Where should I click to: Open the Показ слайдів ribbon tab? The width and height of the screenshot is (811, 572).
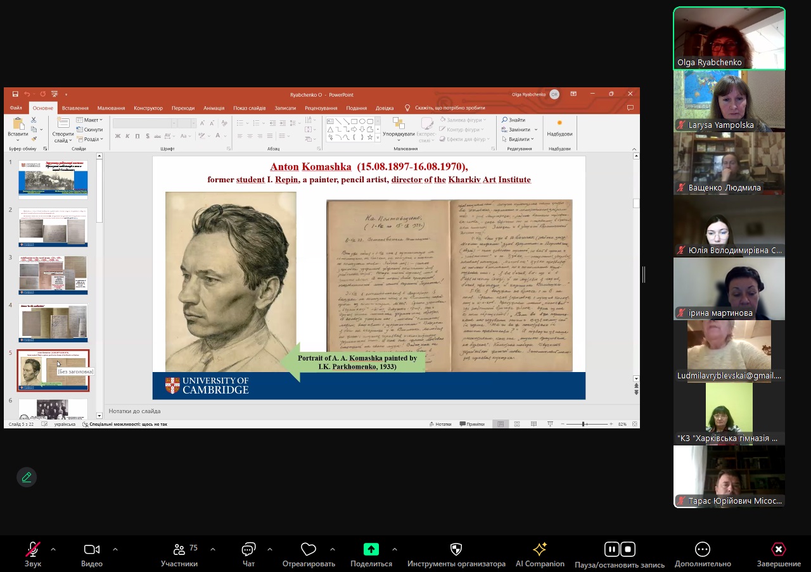(x=250, y=108)
